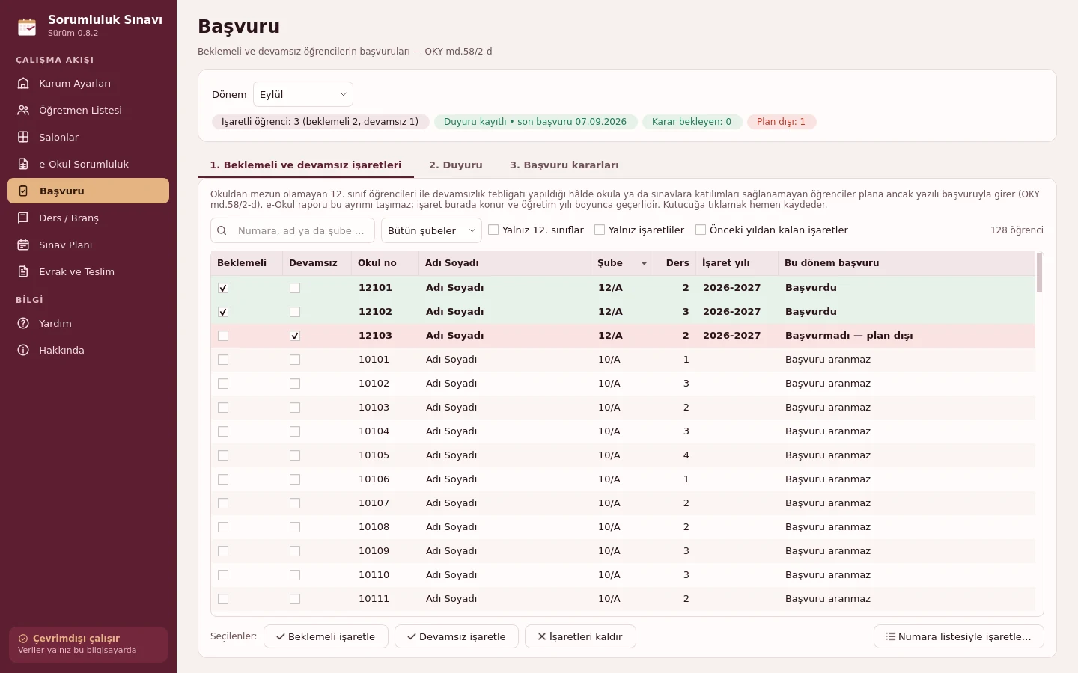Open Evrak ve Teslim in the sidebar
The width and height of the screenshot is (1078, 673).
point(88,271)
